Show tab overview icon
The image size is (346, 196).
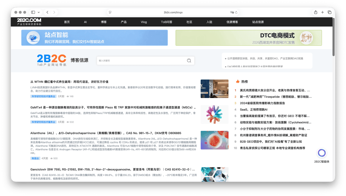[329, 12]
